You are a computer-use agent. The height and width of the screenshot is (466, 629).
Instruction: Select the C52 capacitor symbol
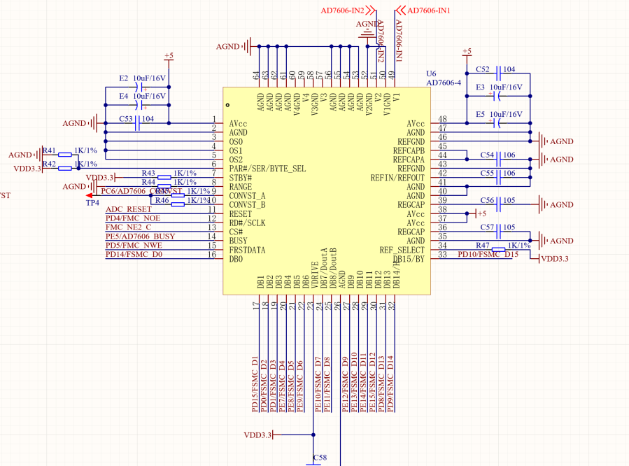click(x=498, y=73)
